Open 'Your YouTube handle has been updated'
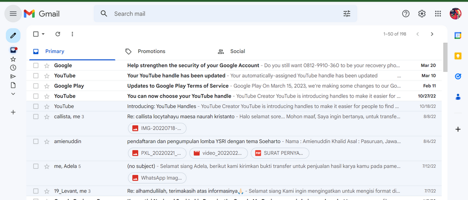 234,76
